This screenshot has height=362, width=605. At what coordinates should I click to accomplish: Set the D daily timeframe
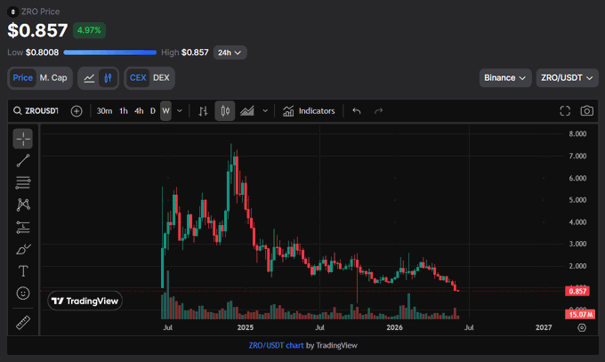click(x=153, y=111)
